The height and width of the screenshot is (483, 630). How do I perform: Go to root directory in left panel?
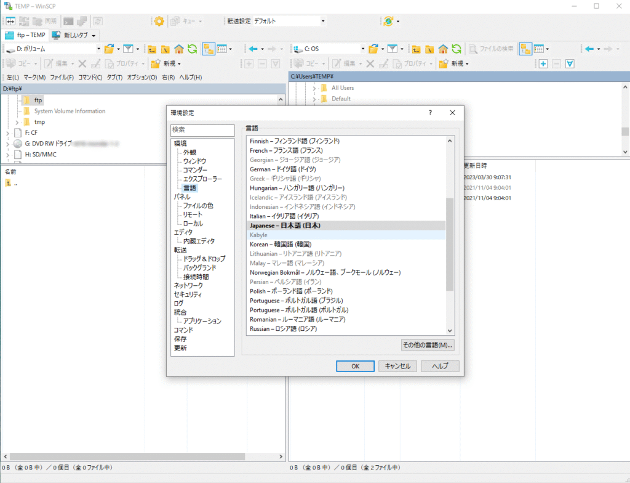pyautogui.click(x=165, y=49)
